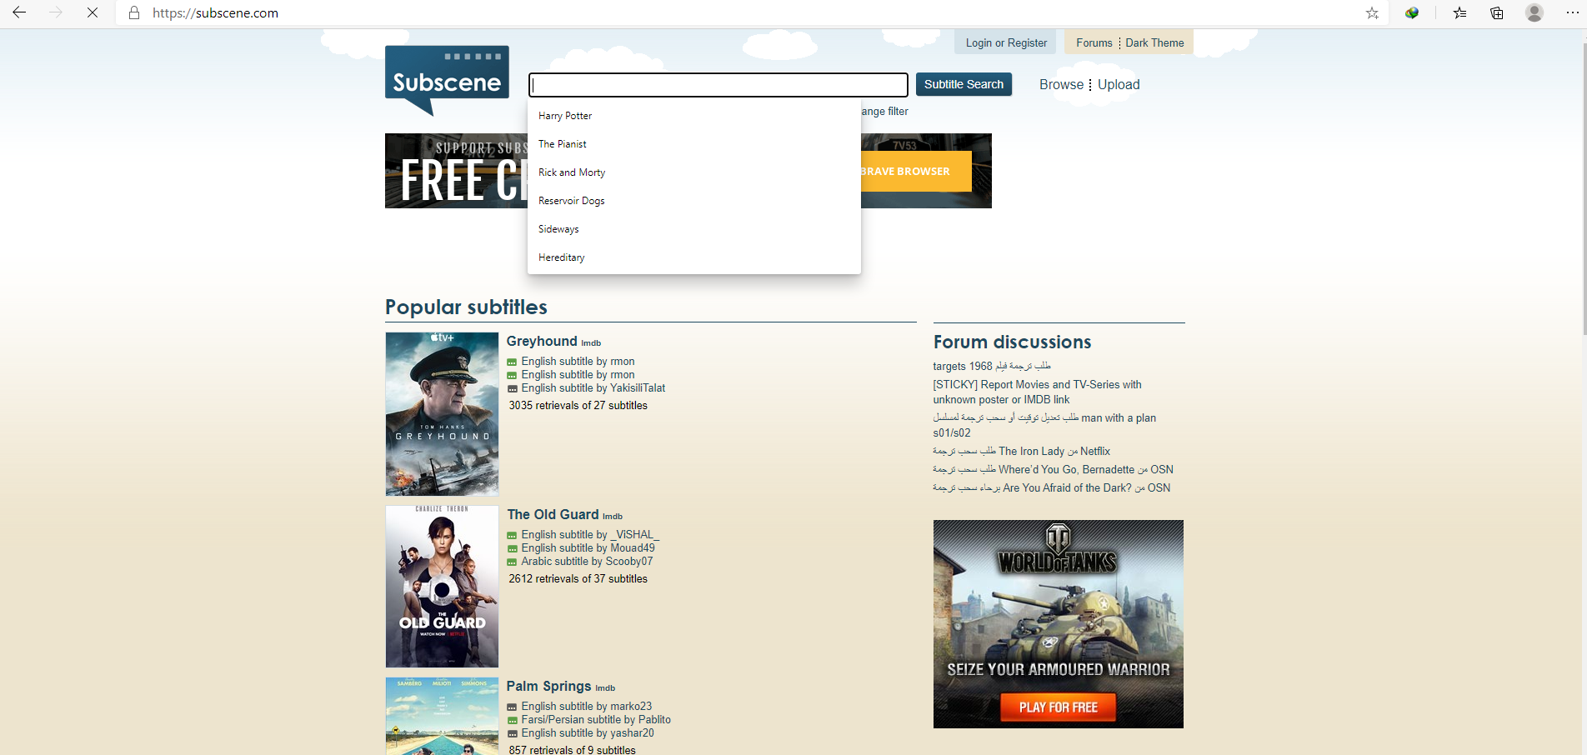Open the Imdb link next to Palm Springs
The width and height of the screenshot is (1587, 755).
[605, 688]
